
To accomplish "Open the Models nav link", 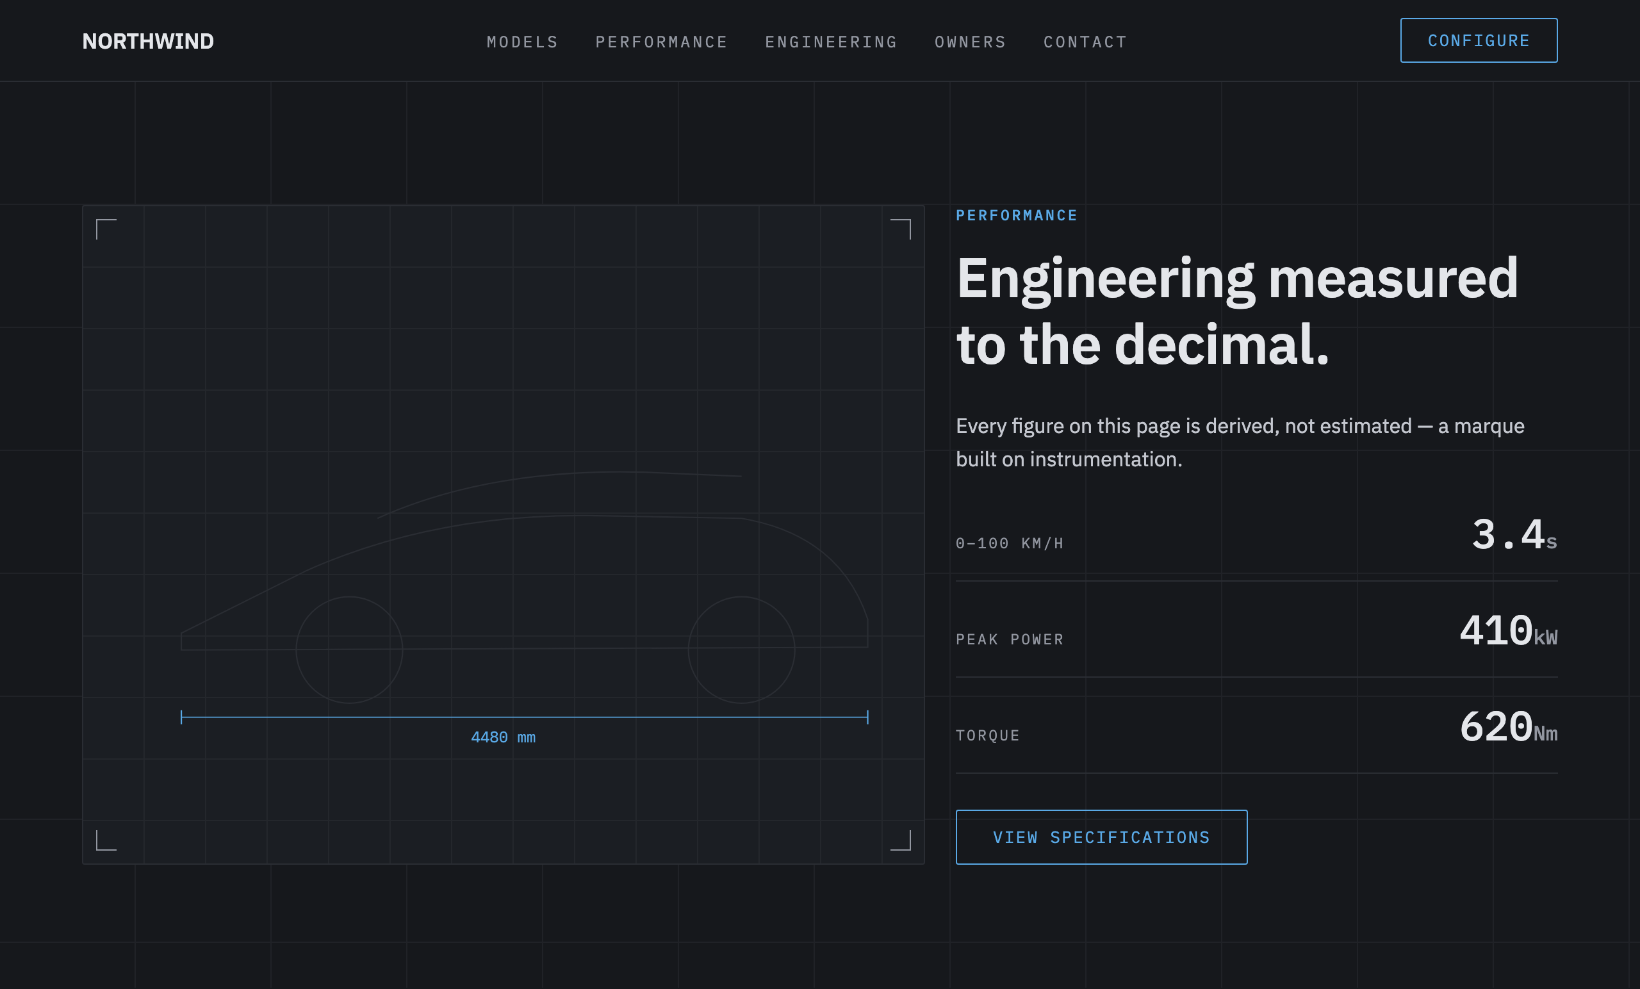I will [523, 42].
